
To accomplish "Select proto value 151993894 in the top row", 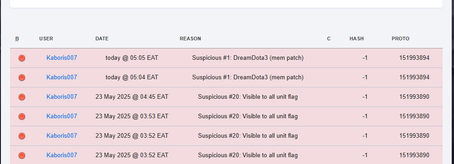I will [414, 58].
